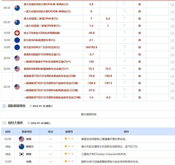175x165 pixels.
Task: Click 时间 column header in events table
Action: pyautogui.click(x=8, y=132)
